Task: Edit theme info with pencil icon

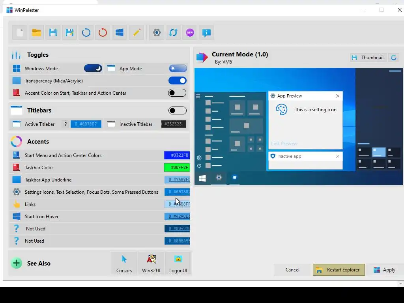Action: click(x=136, y=33)
